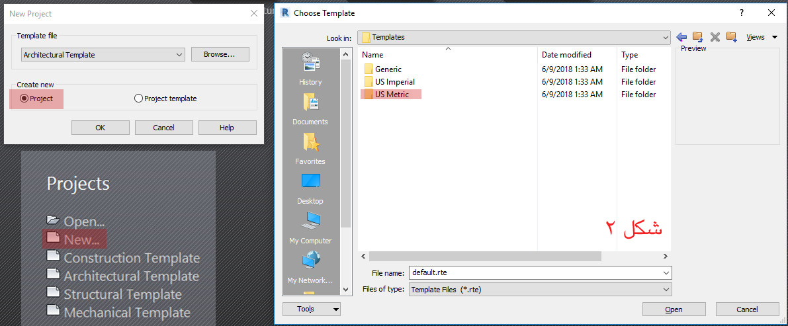Image resolution: width=788 pixels, height=326 pixels.
Task: Create a new folder
Action: click(731, 37)
